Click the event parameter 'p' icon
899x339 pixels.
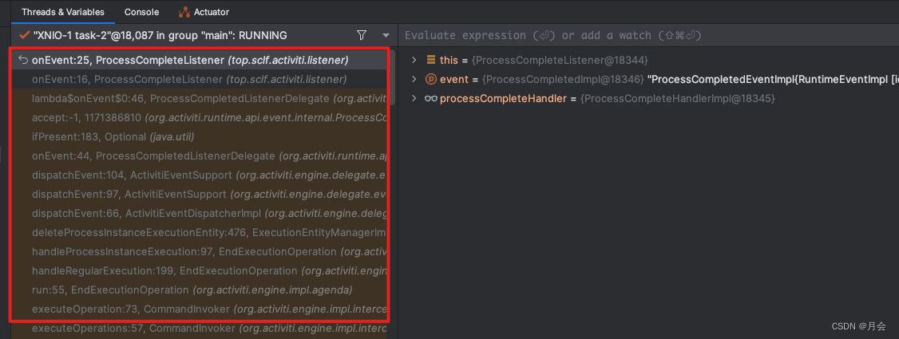coord(431,79)
